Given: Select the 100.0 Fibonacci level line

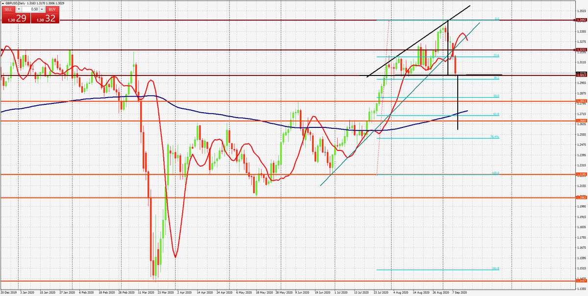Looking at the screenshot, I should click(441, 174).
